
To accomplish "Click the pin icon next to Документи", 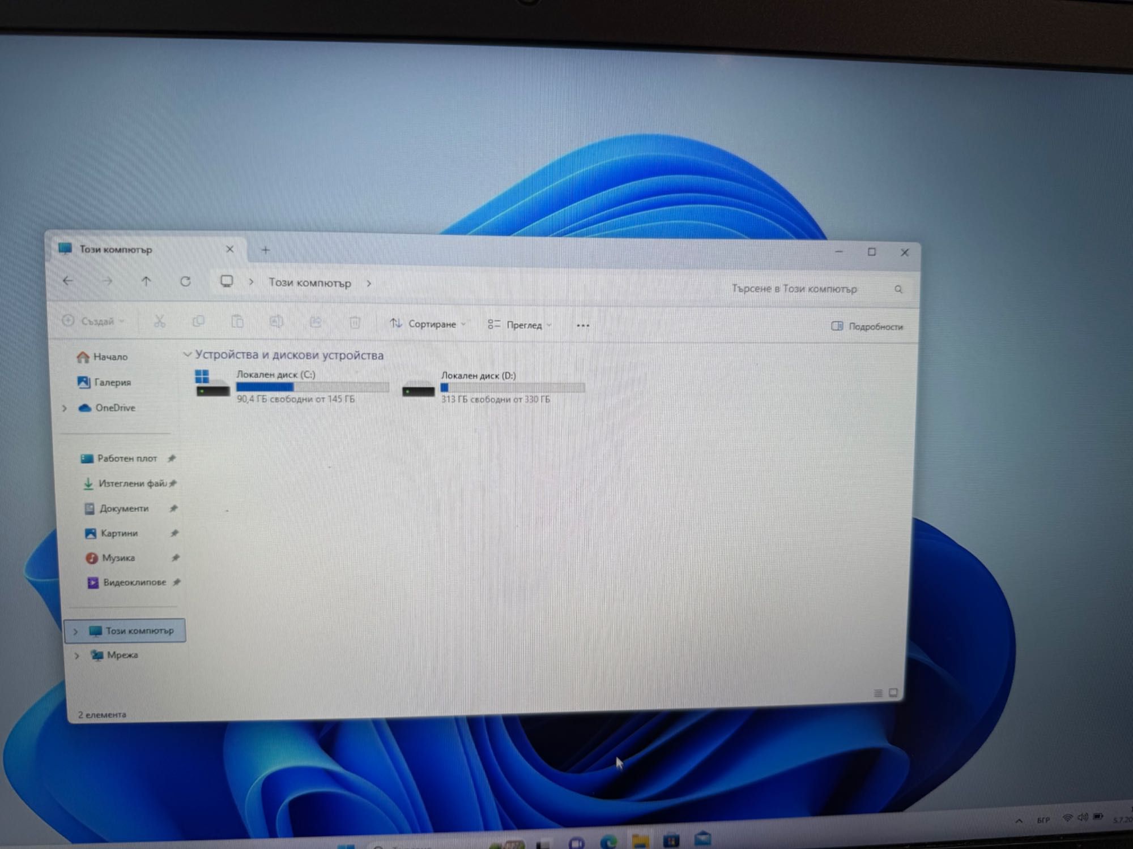I will [x=174, y=508].
